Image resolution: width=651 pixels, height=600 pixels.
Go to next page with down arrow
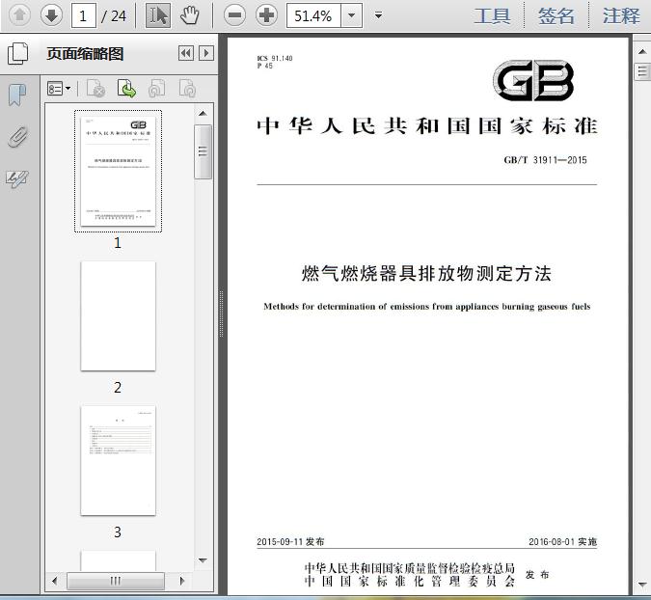click(51, 15)
